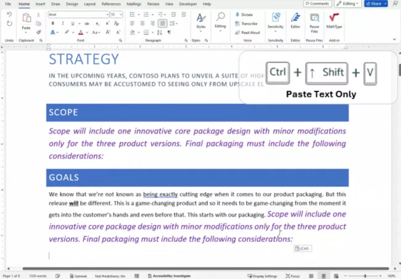The width and height of the screenshot is (401, 279).
Task: Toggle Italic formatting
Action: 63,23
